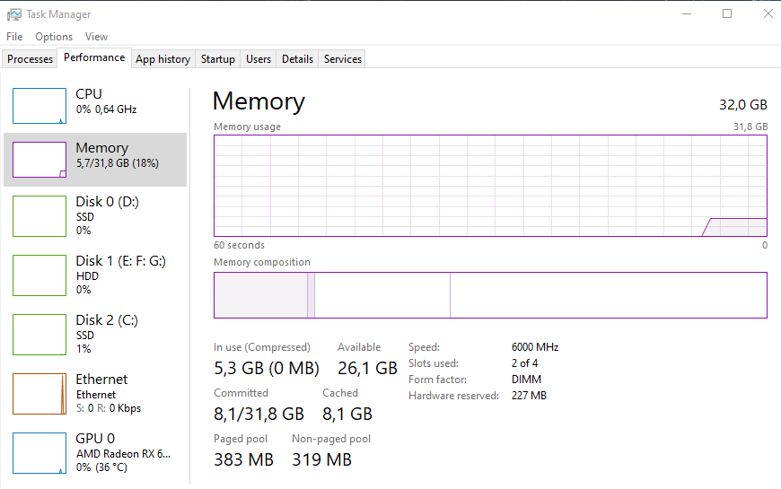Viewport: 781px width, 489px height.
Task: Switch to the Processes tab
Action: pyautogui.click(x=30, y=58)
